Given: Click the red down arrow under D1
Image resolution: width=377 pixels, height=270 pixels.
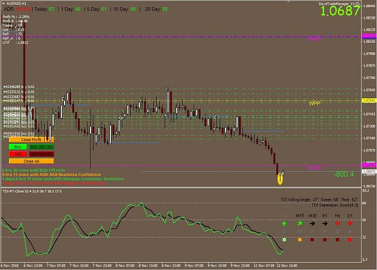Looking at the screenshot, I should [x=350, y=224].
